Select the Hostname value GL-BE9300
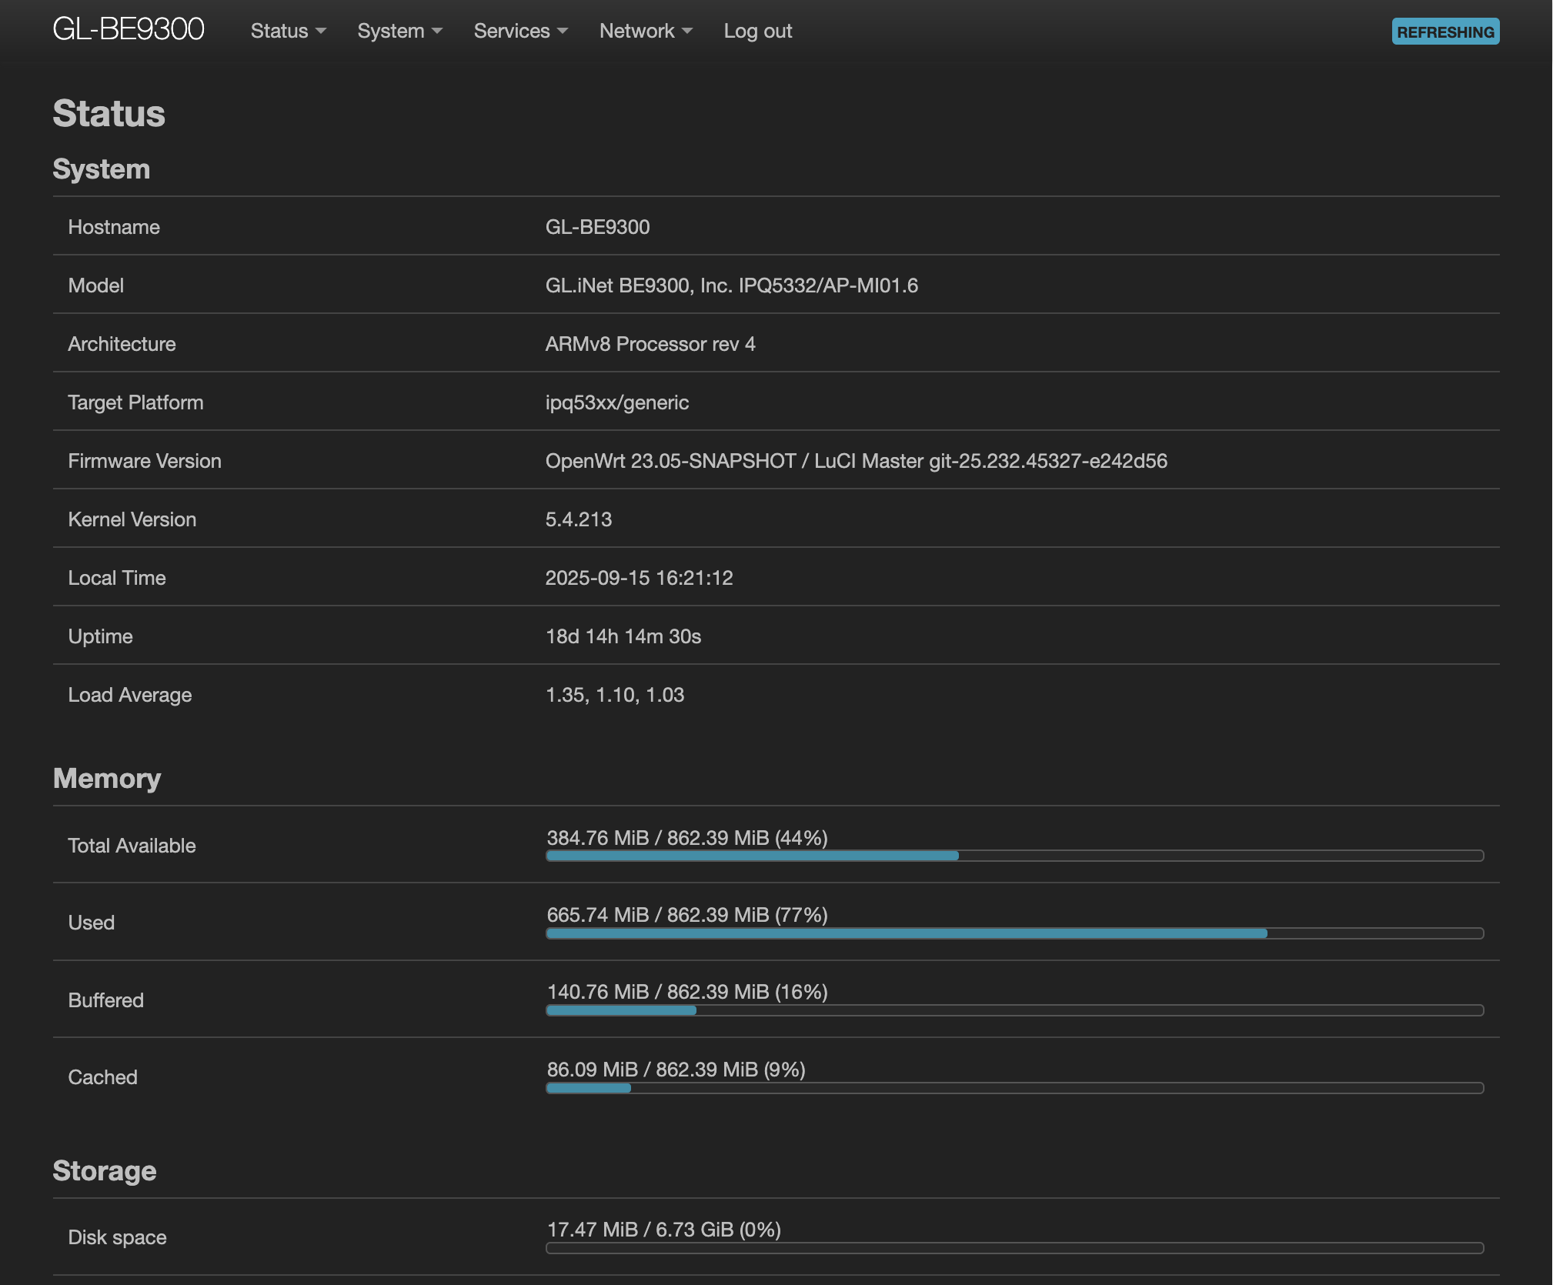 point(597,227)
